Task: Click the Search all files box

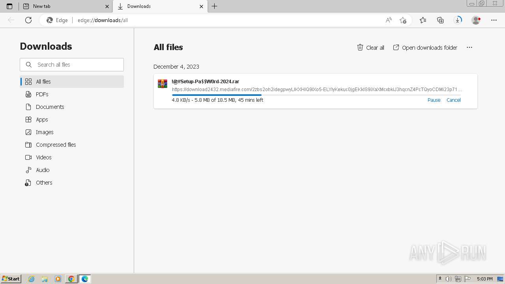Action: pos(72,65)
